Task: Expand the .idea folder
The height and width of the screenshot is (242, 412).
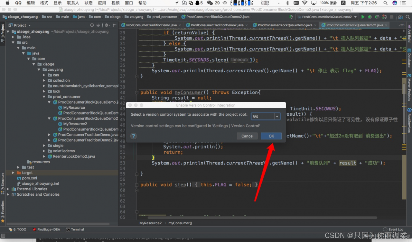Action: point(13,37)
